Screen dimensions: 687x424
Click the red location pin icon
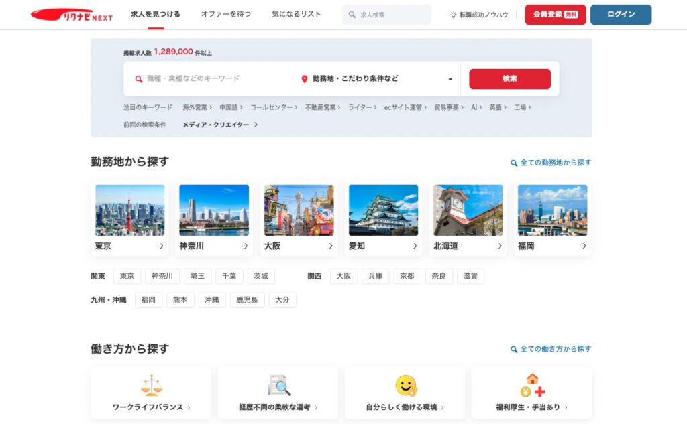(304, 79)
